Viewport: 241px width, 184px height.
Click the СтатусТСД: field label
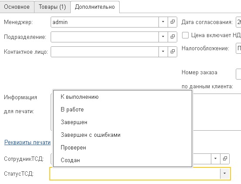[19, 174]
